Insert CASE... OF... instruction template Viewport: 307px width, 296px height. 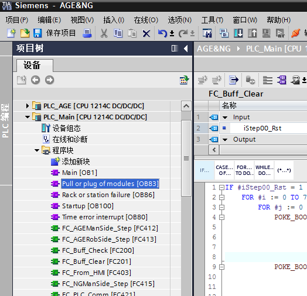(224, 170)
